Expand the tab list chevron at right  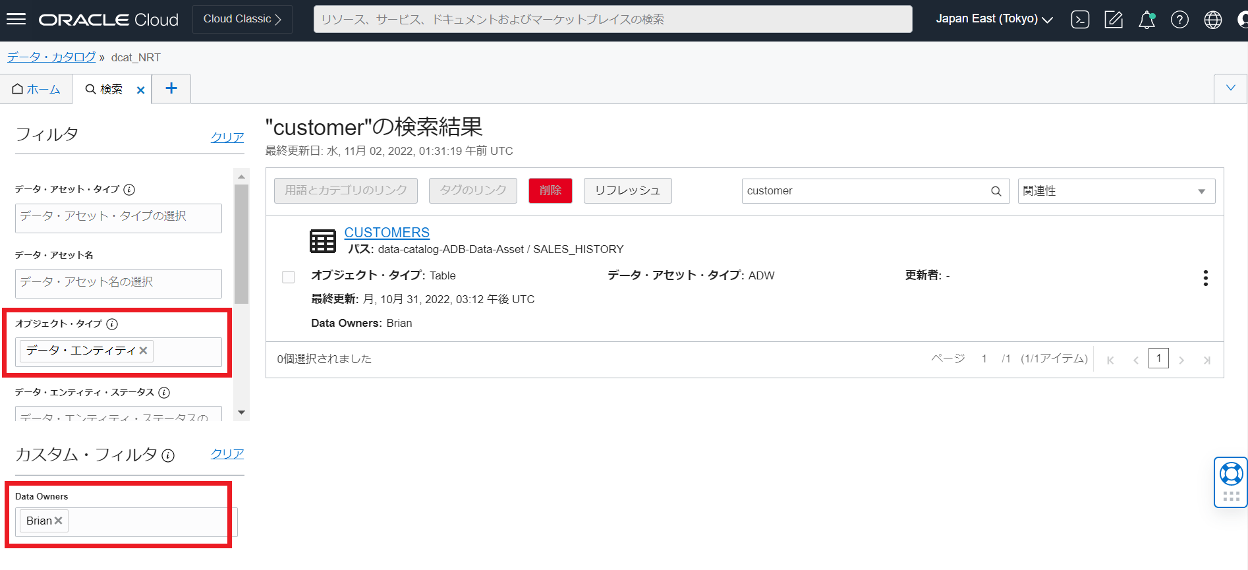point(1230,88)
